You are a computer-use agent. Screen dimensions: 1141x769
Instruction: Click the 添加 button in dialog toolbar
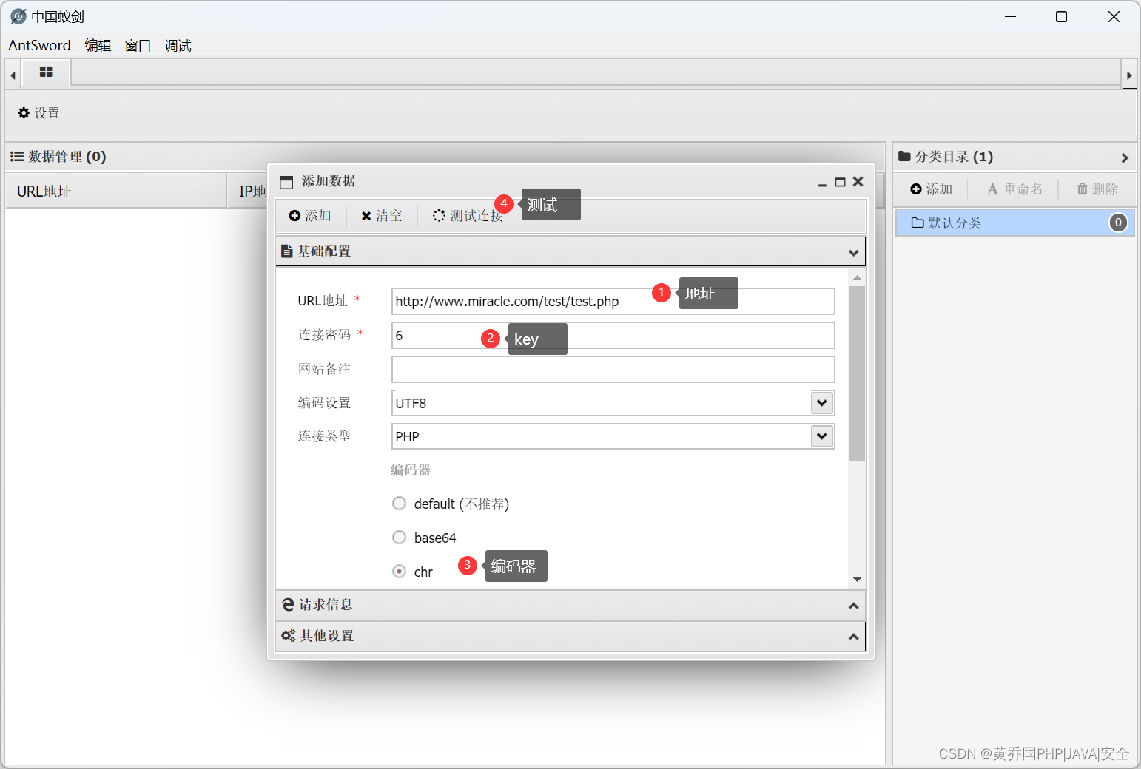[x=310, y=216]
